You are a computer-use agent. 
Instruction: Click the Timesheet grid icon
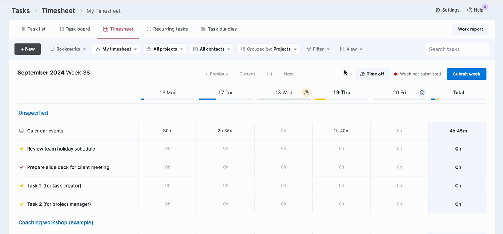[x=105, y=29]
